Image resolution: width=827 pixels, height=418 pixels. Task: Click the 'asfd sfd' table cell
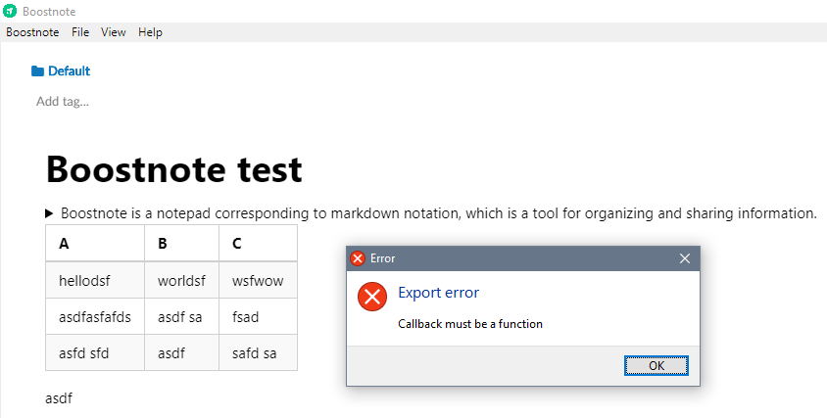click(95, 352)
